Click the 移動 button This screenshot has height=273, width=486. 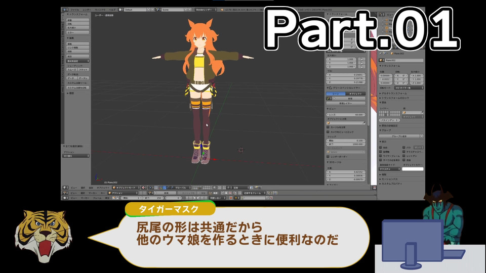coord(78,20)
